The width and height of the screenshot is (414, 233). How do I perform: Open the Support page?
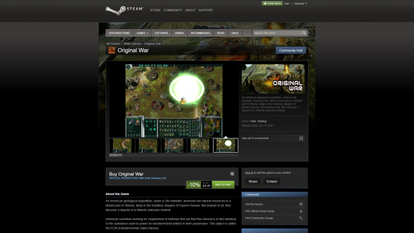(206, 10)
